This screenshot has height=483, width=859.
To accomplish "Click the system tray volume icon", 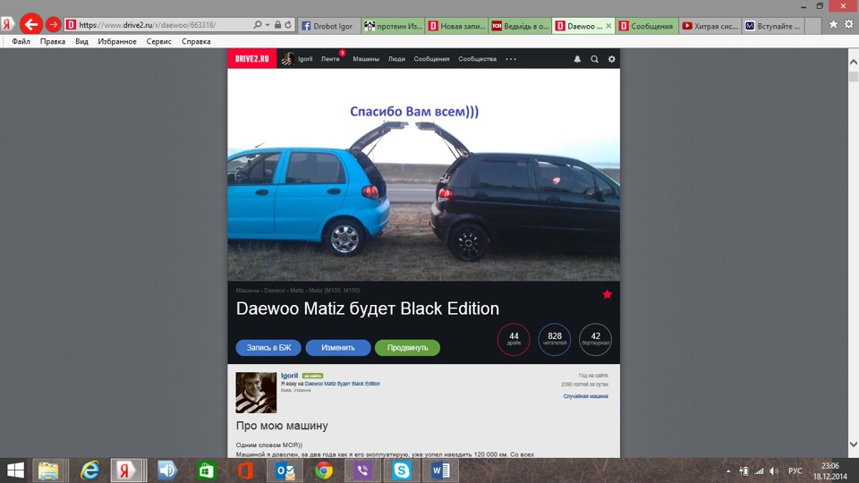I will [x=773, y=471].
